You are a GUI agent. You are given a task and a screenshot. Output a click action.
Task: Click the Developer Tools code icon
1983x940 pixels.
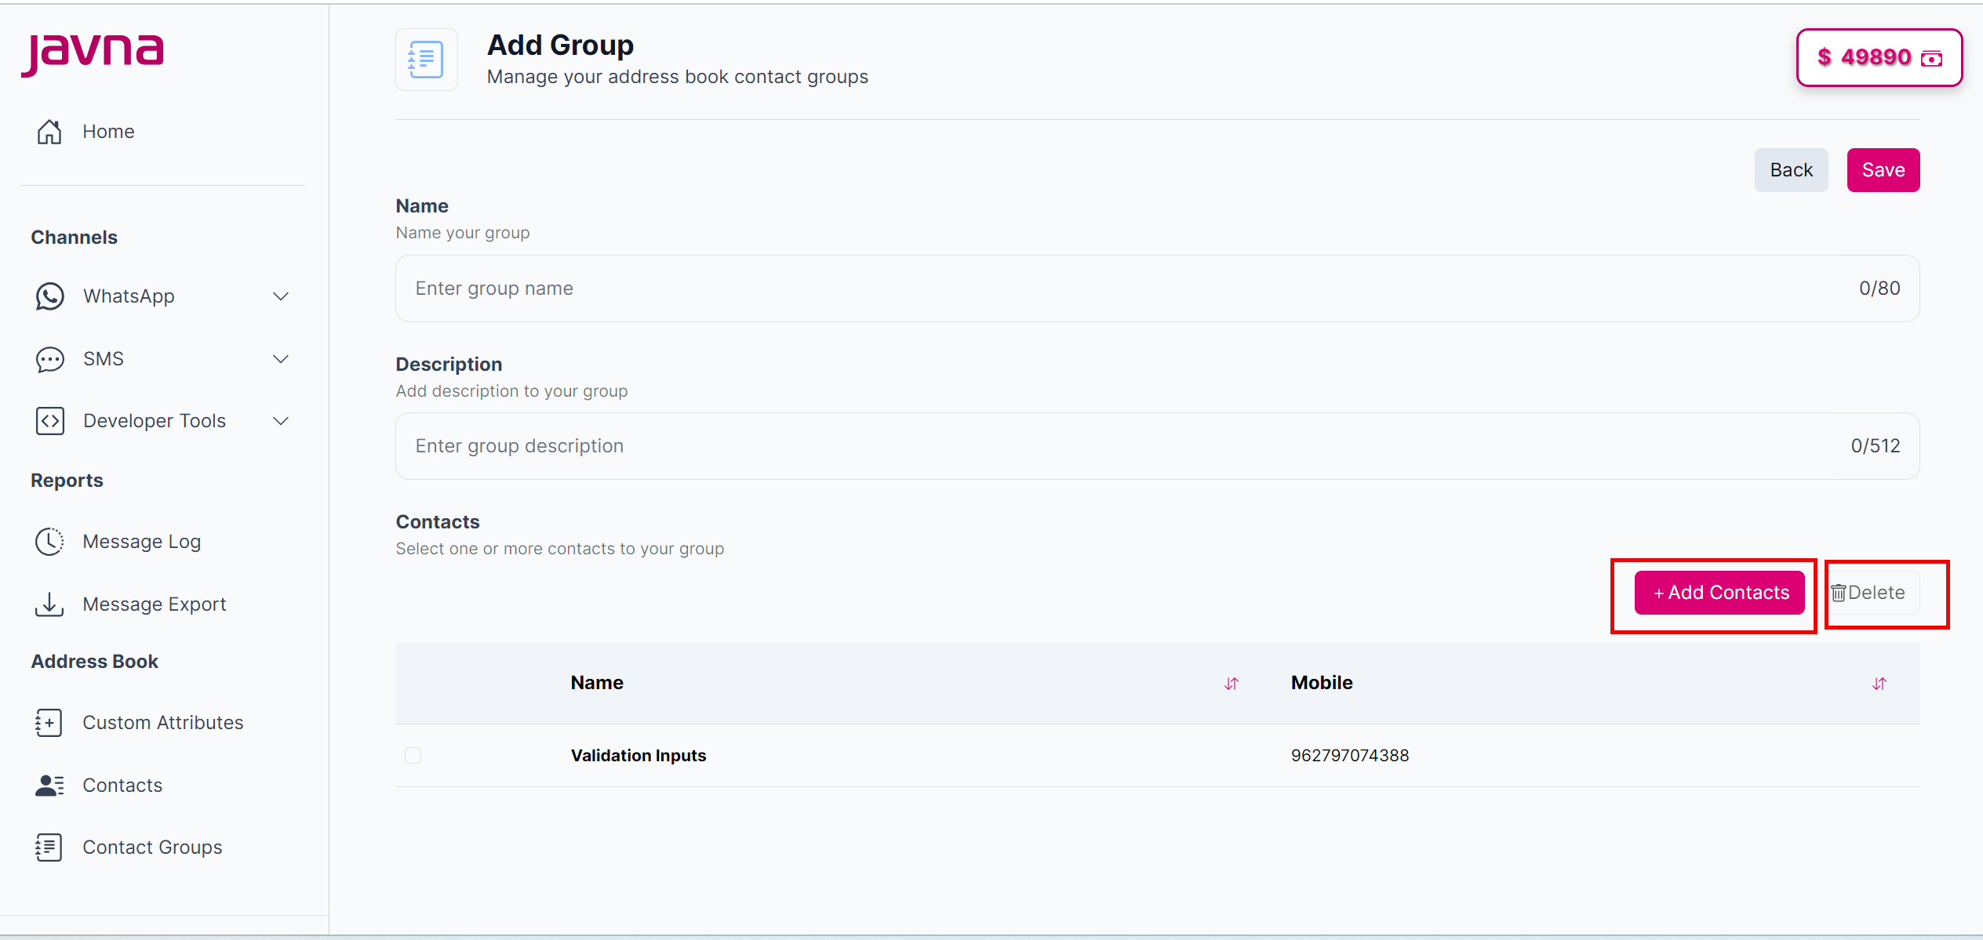[49, 421]
